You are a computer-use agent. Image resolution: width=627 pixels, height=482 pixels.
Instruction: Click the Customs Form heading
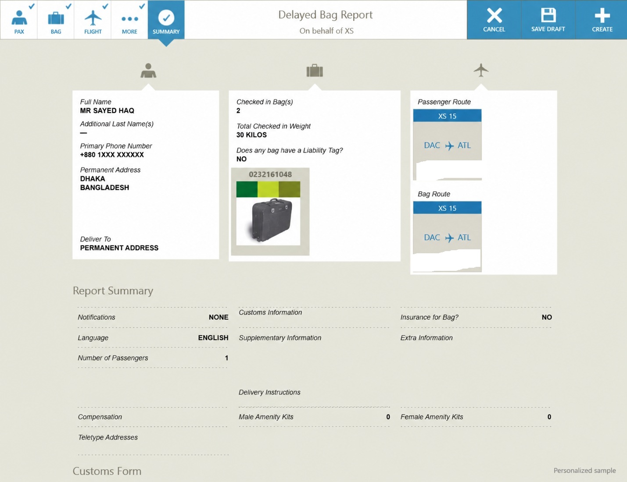pos(107,471)
